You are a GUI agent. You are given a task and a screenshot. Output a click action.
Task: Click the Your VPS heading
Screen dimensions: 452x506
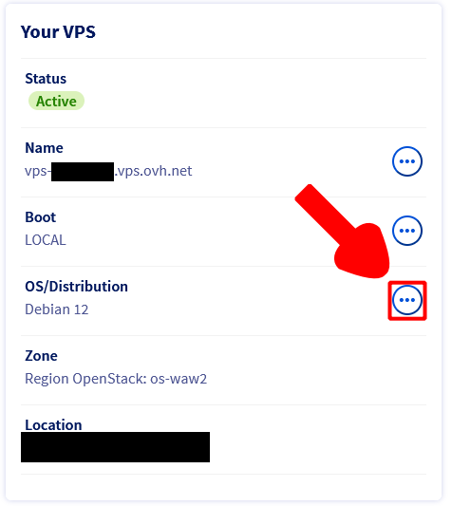point(58,32)
